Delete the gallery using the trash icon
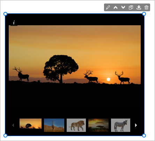The image size is (155, 141). tap(146, 7)
